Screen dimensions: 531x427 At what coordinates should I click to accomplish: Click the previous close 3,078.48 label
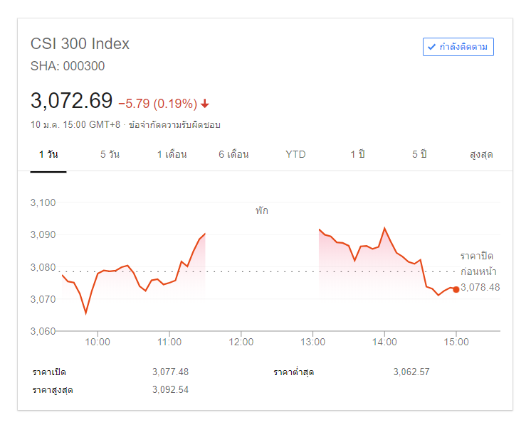click(x=480, y=287)
